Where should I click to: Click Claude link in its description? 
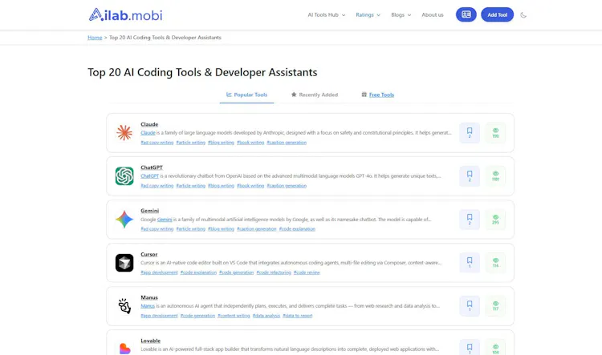click(148, 133)
